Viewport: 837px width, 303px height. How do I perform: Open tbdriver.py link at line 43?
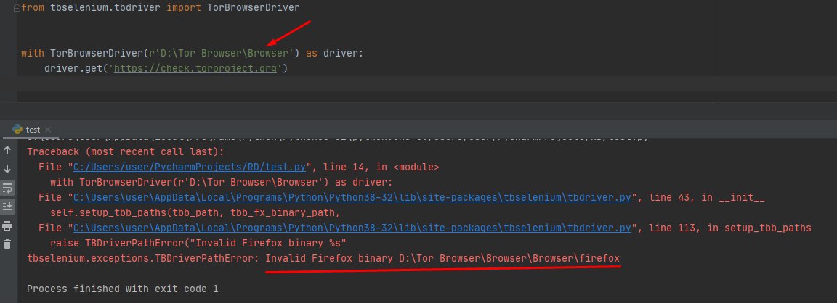pyautogui.click(x=352, y=198)
